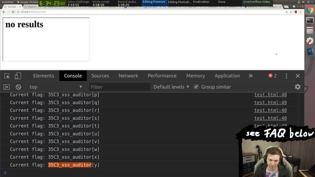The width and height of the screenshot is (315, 177).
Task: Open test.html:40 link for flag [s]
Action: 270,118
